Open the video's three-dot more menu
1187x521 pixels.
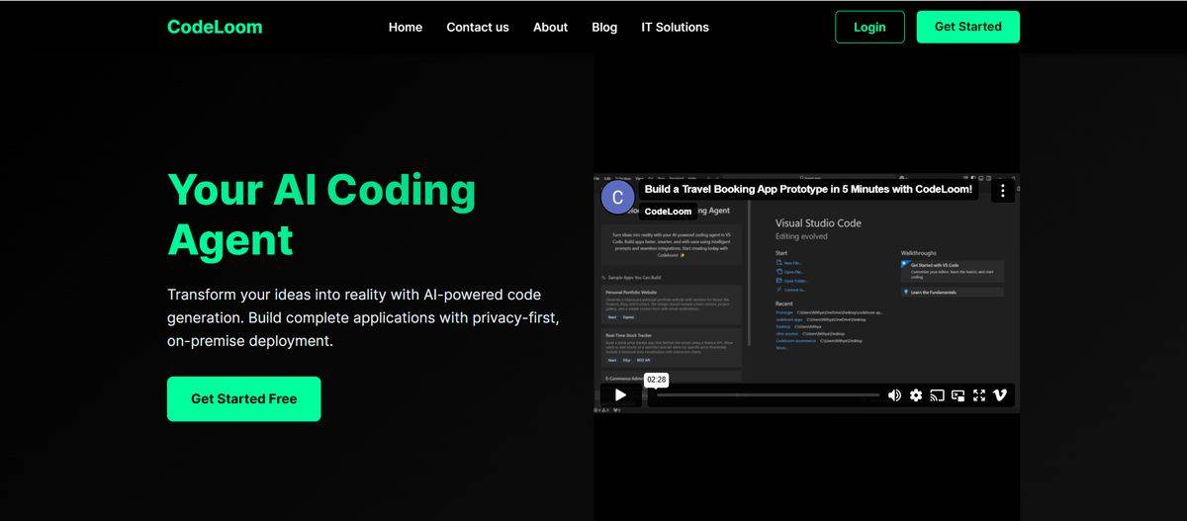point(1002,190)
